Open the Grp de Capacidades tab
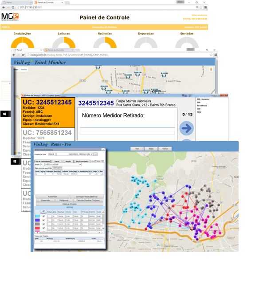This screenshot has height=292, width=267. tap(43, 161)
